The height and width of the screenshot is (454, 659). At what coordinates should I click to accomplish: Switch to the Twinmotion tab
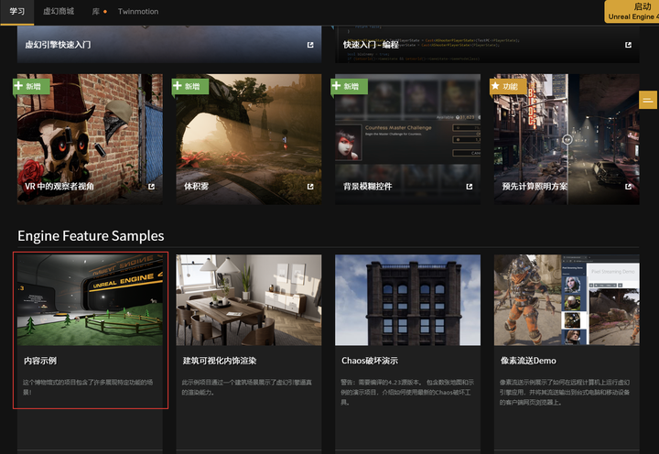tap(138, 11)
